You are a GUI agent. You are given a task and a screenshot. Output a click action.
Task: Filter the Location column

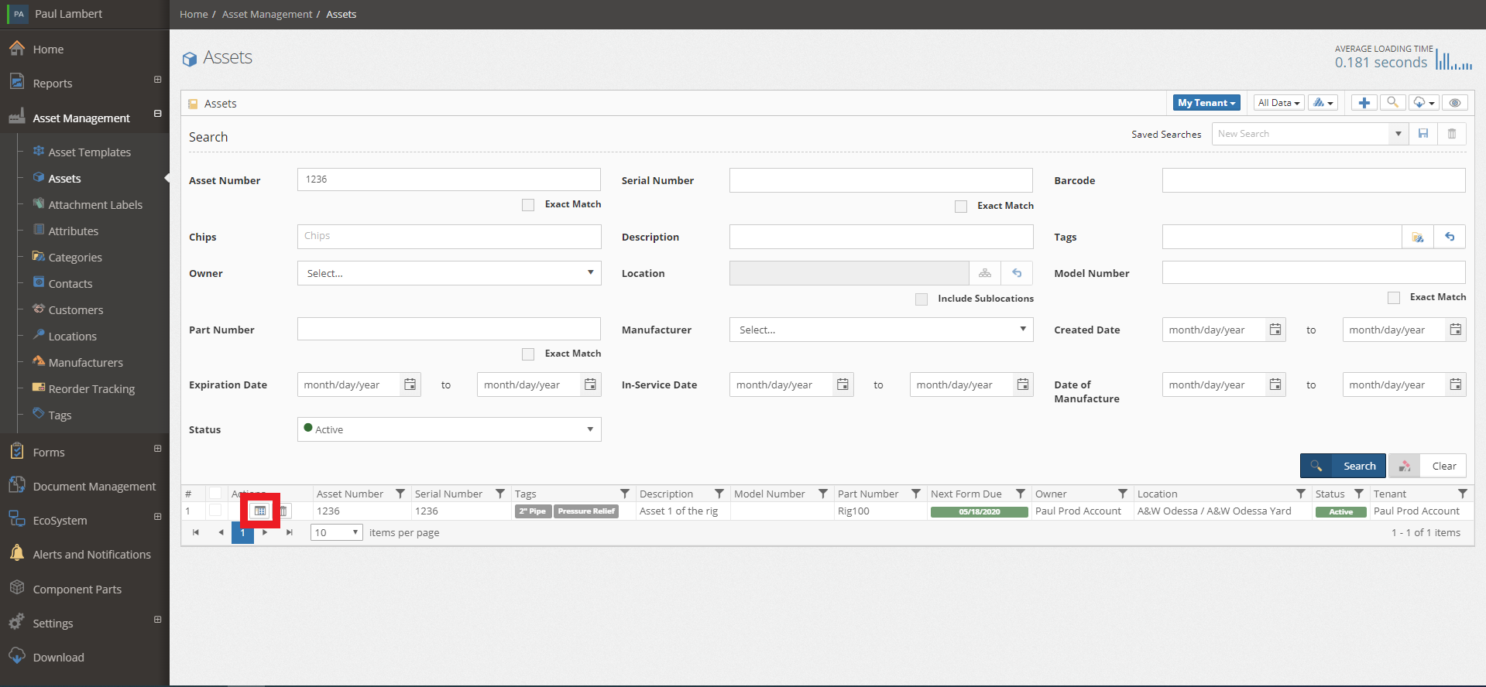click(1301, 494)
